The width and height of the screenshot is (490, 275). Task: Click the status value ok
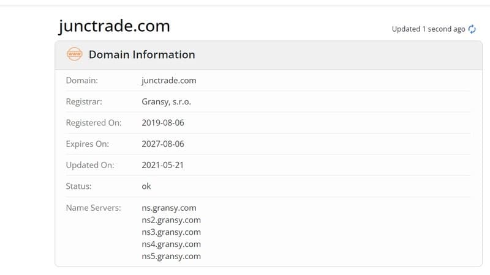(x=146, y=186)
